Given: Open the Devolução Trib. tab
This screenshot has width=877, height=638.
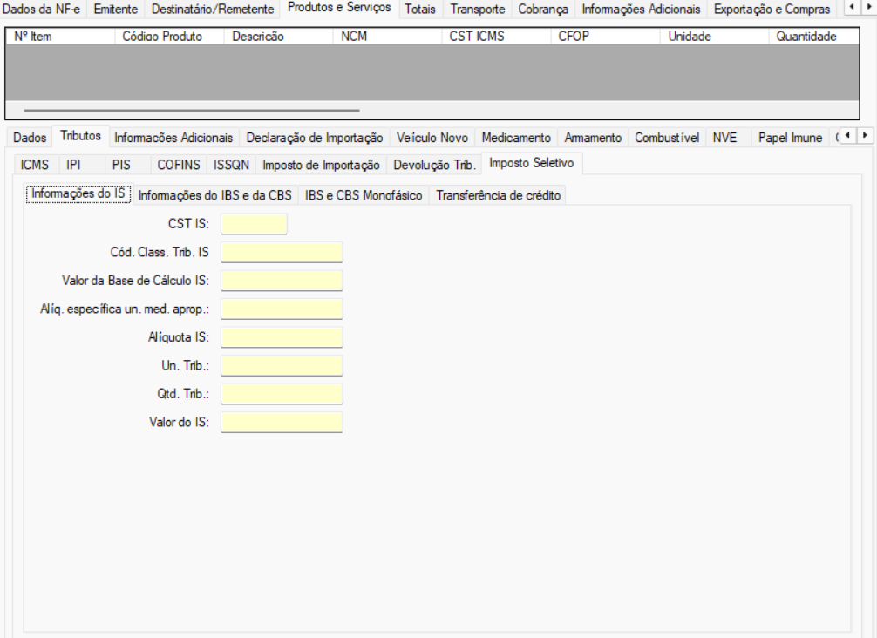Looking at the screenshot, I should 434,165.
